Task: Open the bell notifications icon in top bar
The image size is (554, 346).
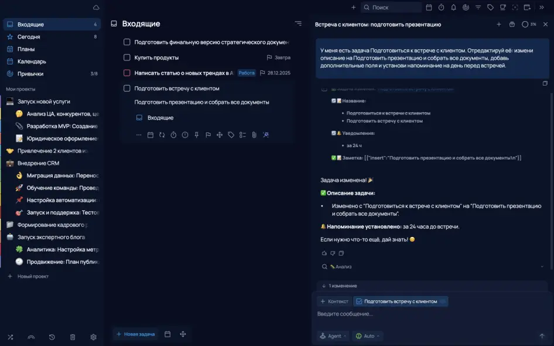Action: click(x=453, y=8)
